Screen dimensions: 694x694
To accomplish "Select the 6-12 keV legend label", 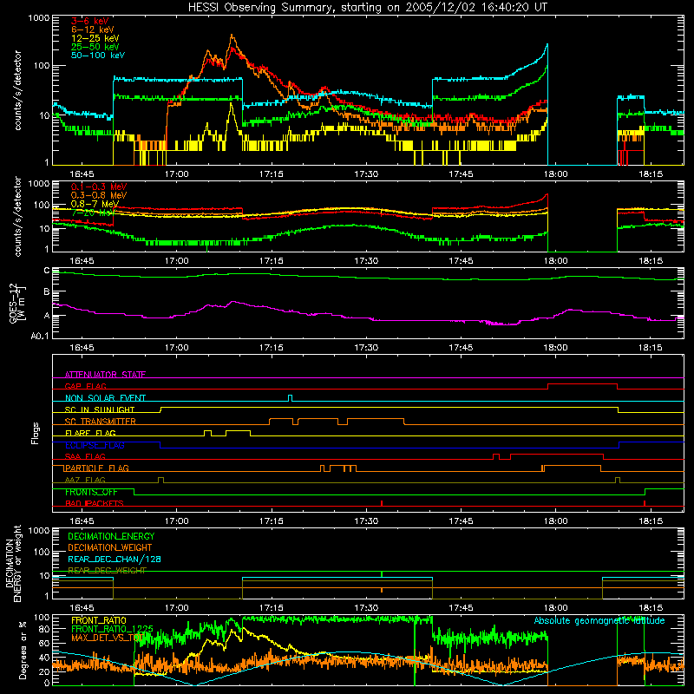I will (x=93, y=29).
